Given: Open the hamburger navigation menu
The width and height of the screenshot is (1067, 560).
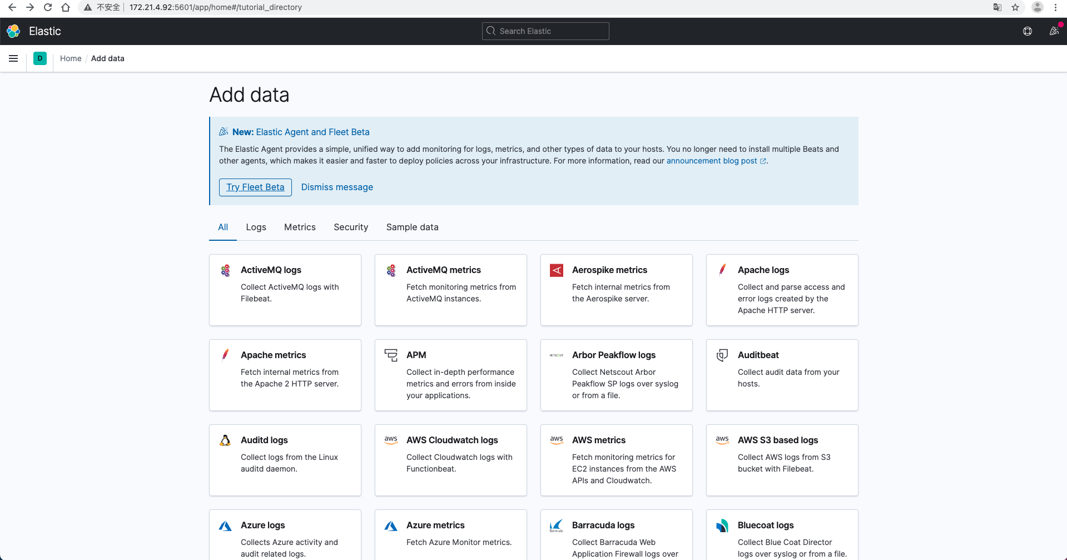Looking at the screenshot, I should (13, 58).
